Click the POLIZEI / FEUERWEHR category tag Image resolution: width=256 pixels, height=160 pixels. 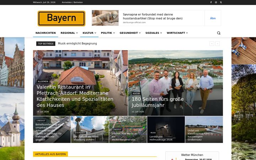point(197,127)
